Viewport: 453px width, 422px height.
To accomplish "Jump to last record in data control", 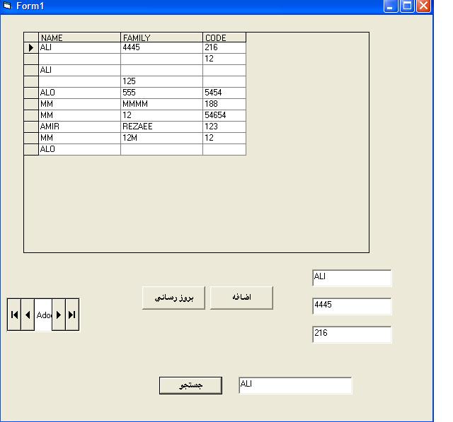I will 71,315.
